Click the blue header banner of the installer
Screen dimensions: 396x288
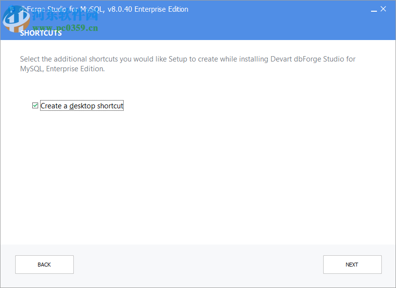220,21
